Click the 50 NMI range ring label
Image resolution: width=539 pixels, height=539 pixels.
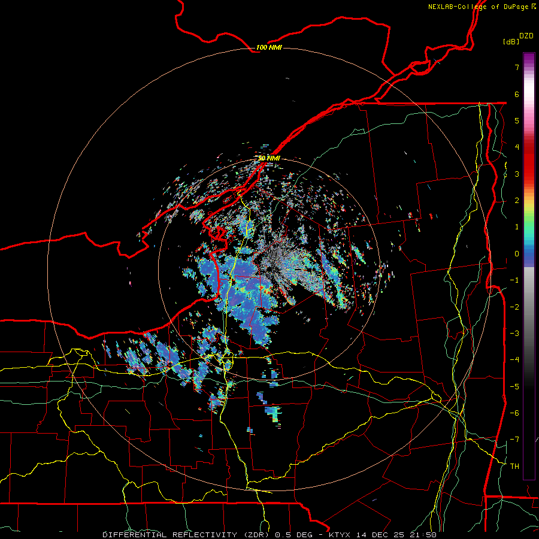[x=269, y=158]
